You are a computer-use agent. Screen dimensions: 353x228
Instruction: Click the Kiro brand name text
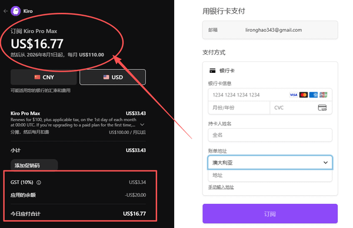(x=28, y=11)
